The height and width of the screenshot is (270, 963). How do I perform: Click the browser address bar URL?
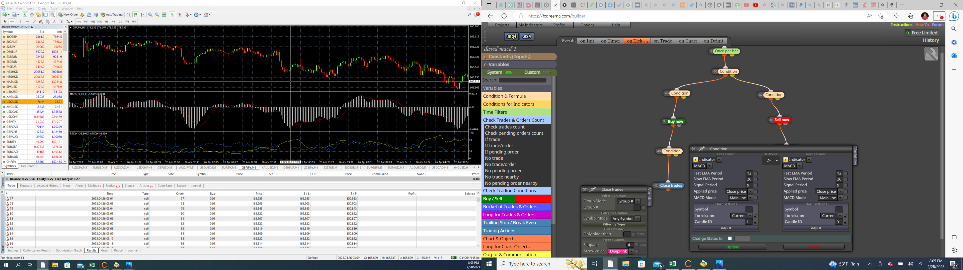[557, 16]
